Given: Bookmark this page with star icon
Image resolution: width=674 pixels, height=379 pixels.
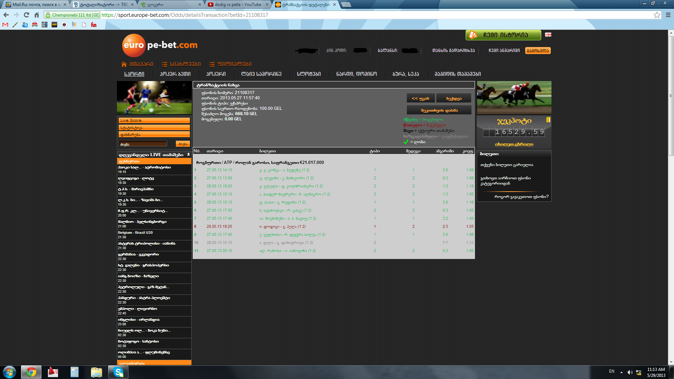Looking at the screenshot, I should 657,15.
